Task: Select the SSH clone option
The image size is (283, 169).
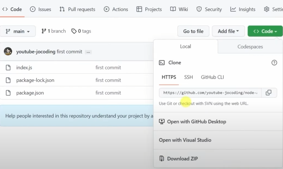Action: (x=188, y=77)
